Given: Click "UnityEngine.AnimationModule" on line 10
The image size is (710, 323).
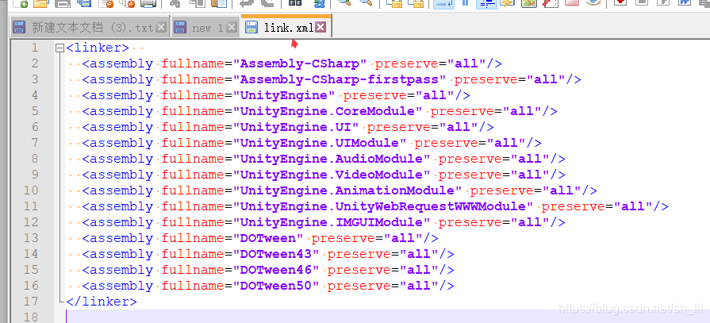Looking at the screenshot, I should (x=347, y=190).
